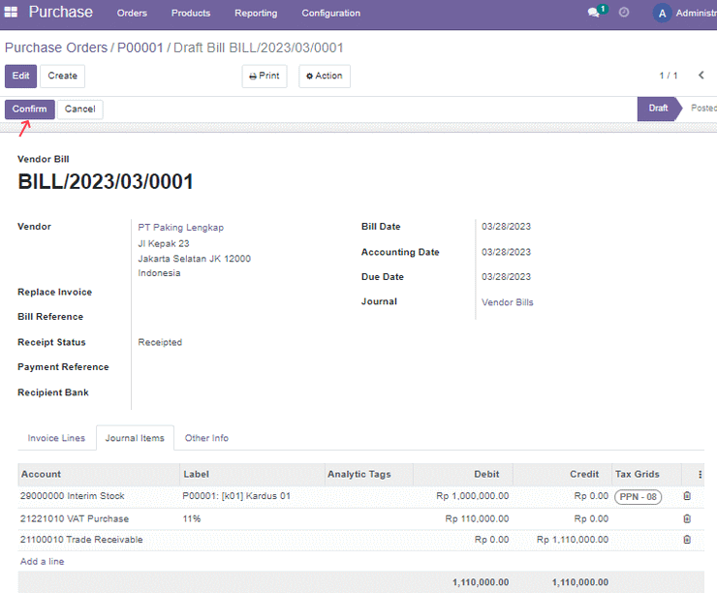Open the Action dropdown
717x593 pixels.
pos(325,76)
